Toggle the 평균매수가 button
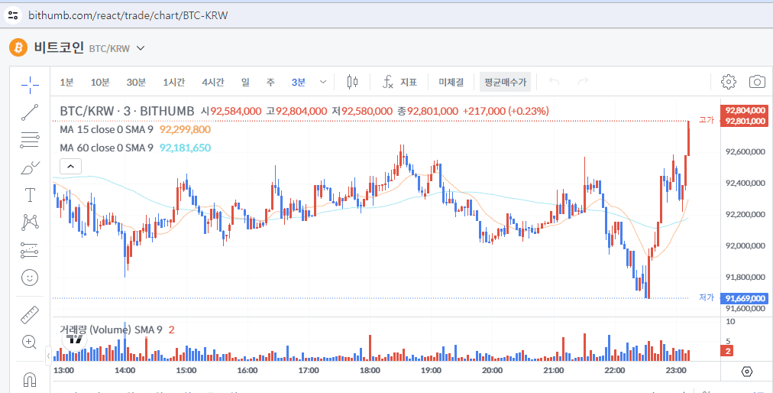The height and width of the screenshot is (393, 773). click(505, 82)
